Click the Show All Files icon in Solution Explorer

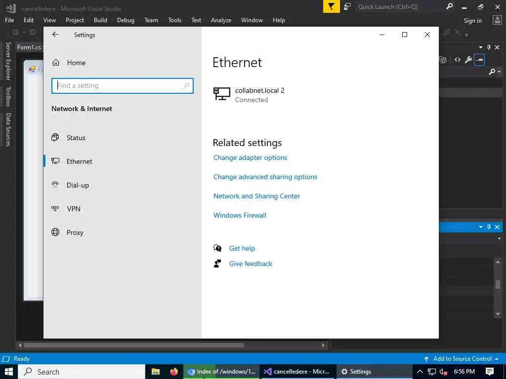click(x=443, y=60)
